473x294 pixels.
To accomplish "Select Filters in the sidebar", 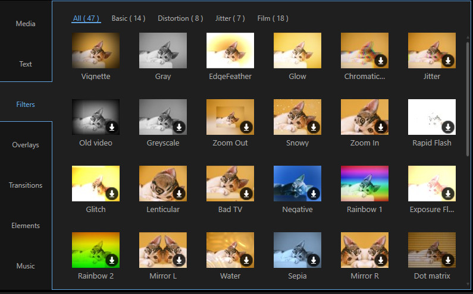I will 26,104.
